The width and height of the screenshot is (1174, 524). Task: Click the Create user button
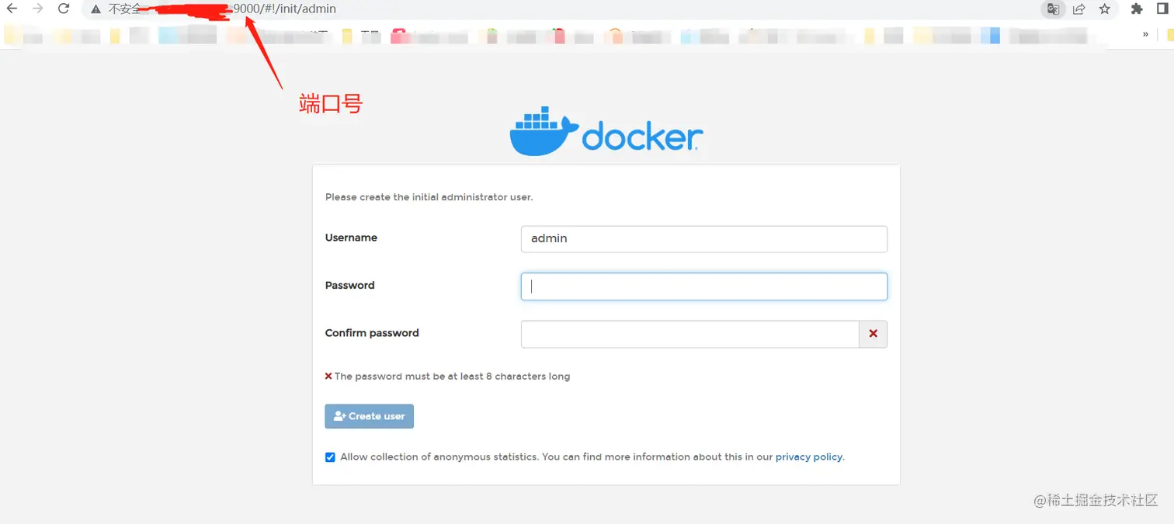click(x=369, y=416)
